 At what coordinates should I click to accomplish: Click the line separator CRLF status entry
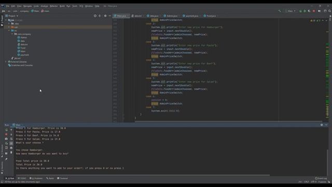[307, 182]
